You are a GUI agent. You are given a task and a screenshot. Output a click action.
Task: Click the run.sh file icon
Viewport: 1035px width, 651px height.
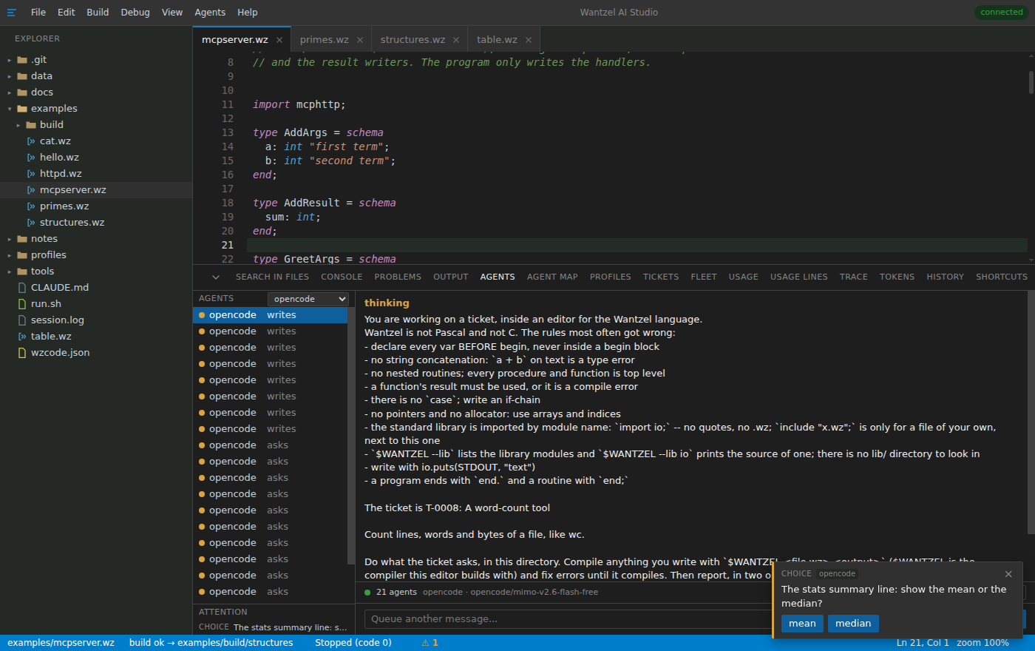pyautogui.click(x=22, y=304)
